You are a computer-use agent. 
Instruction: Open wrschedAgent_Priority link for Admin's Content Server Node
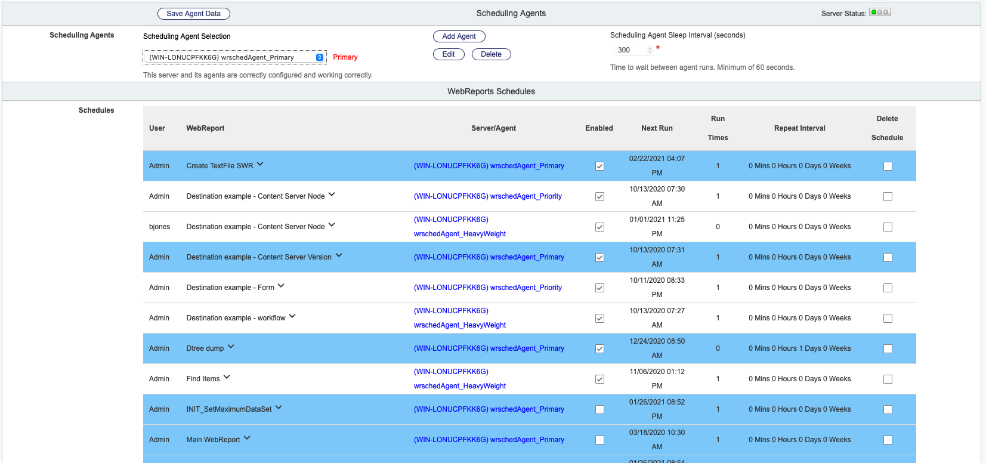click(x=488, y=196)
